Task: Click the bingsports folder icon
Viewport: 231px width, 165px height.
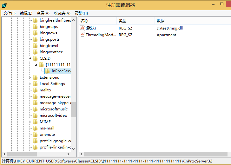Action: click(35, 39)
